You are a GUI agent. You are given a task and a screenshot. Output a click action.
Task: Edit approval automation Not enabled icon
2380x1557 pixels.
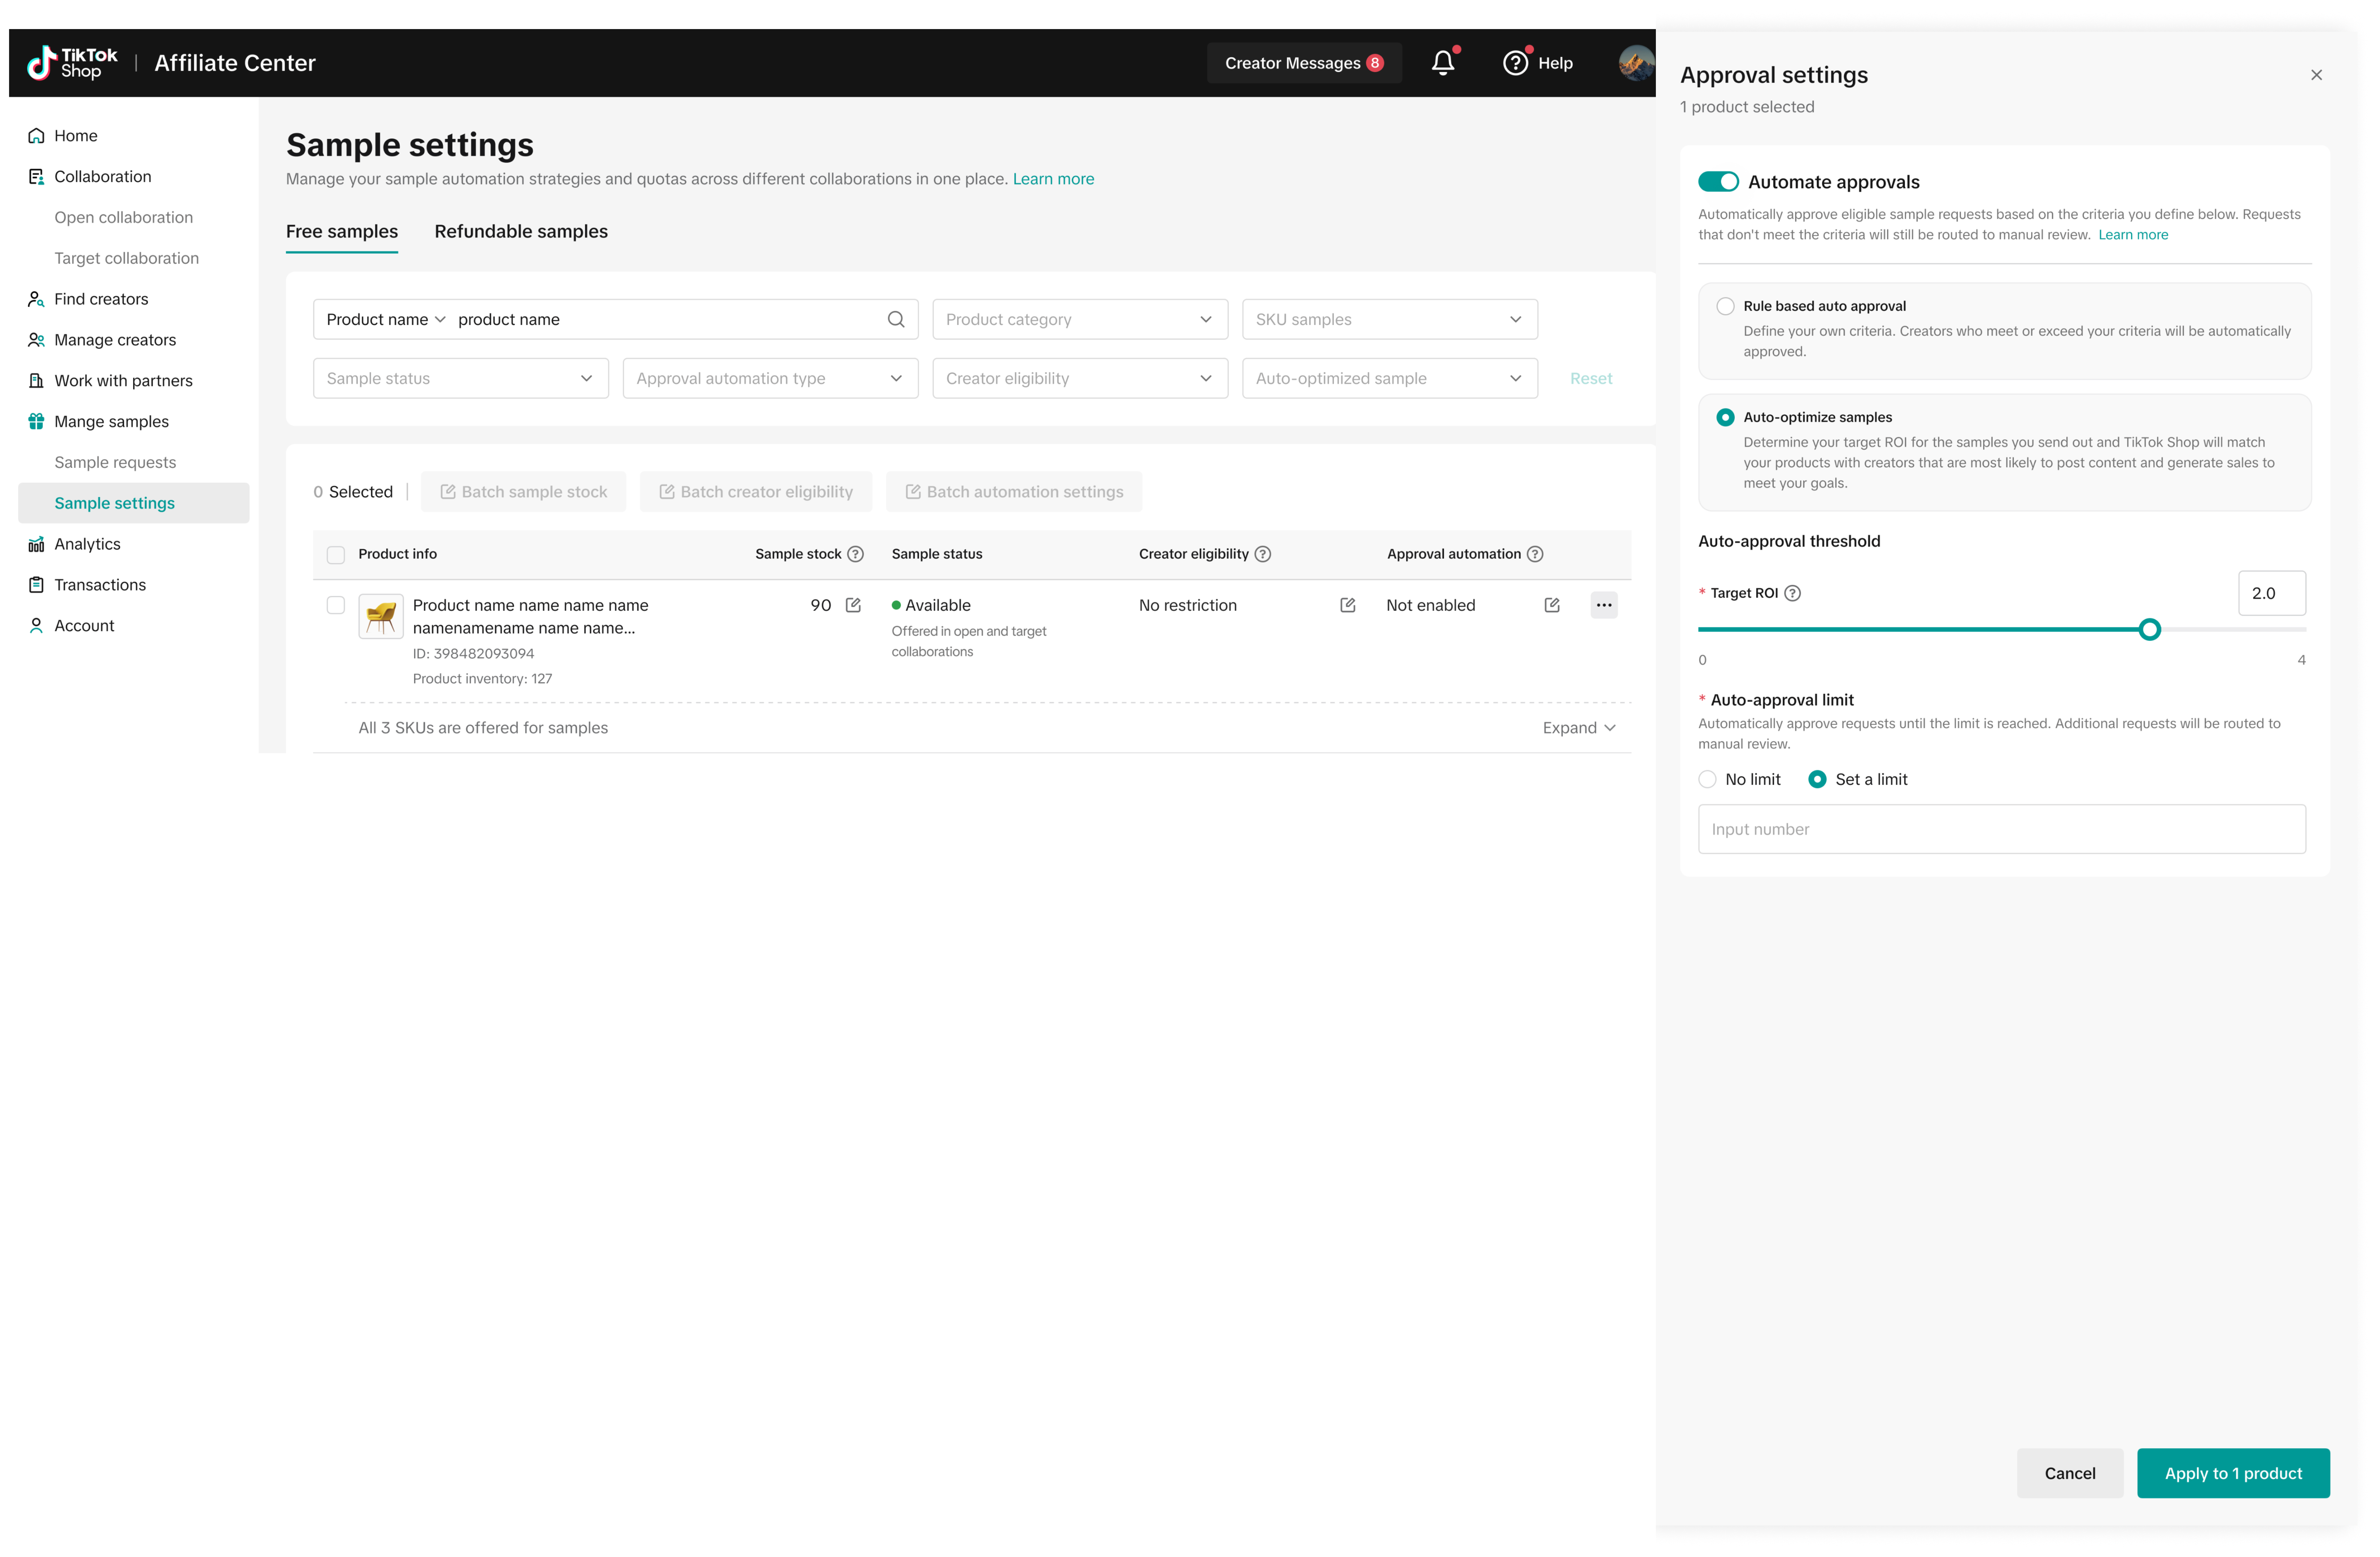(x=1552, y=606)
